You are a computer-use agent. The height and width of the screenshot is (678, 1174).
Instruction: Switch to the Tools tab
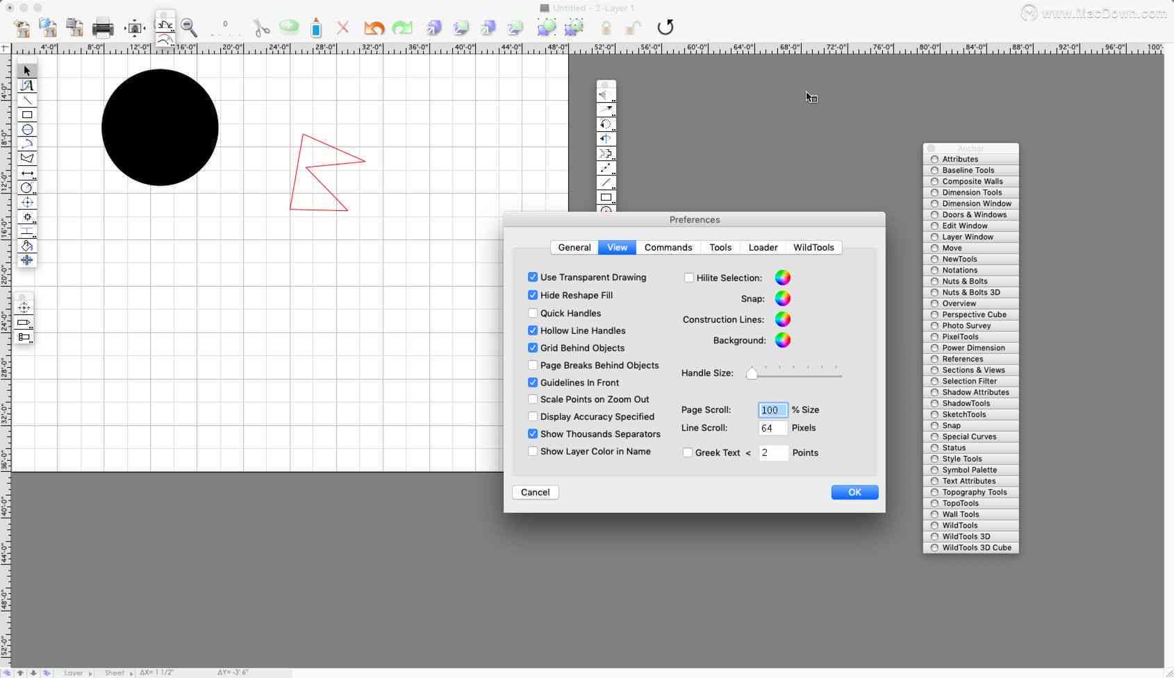point(720,247)
